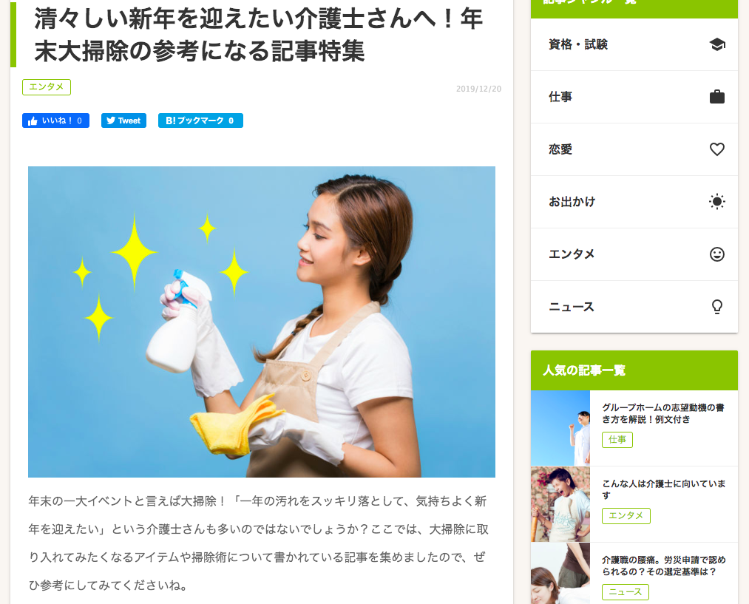The width and height of the screenshot is (749, 604).
Task: Click the thumbnail of the laughing person with cane
Action: click(560, 504)
